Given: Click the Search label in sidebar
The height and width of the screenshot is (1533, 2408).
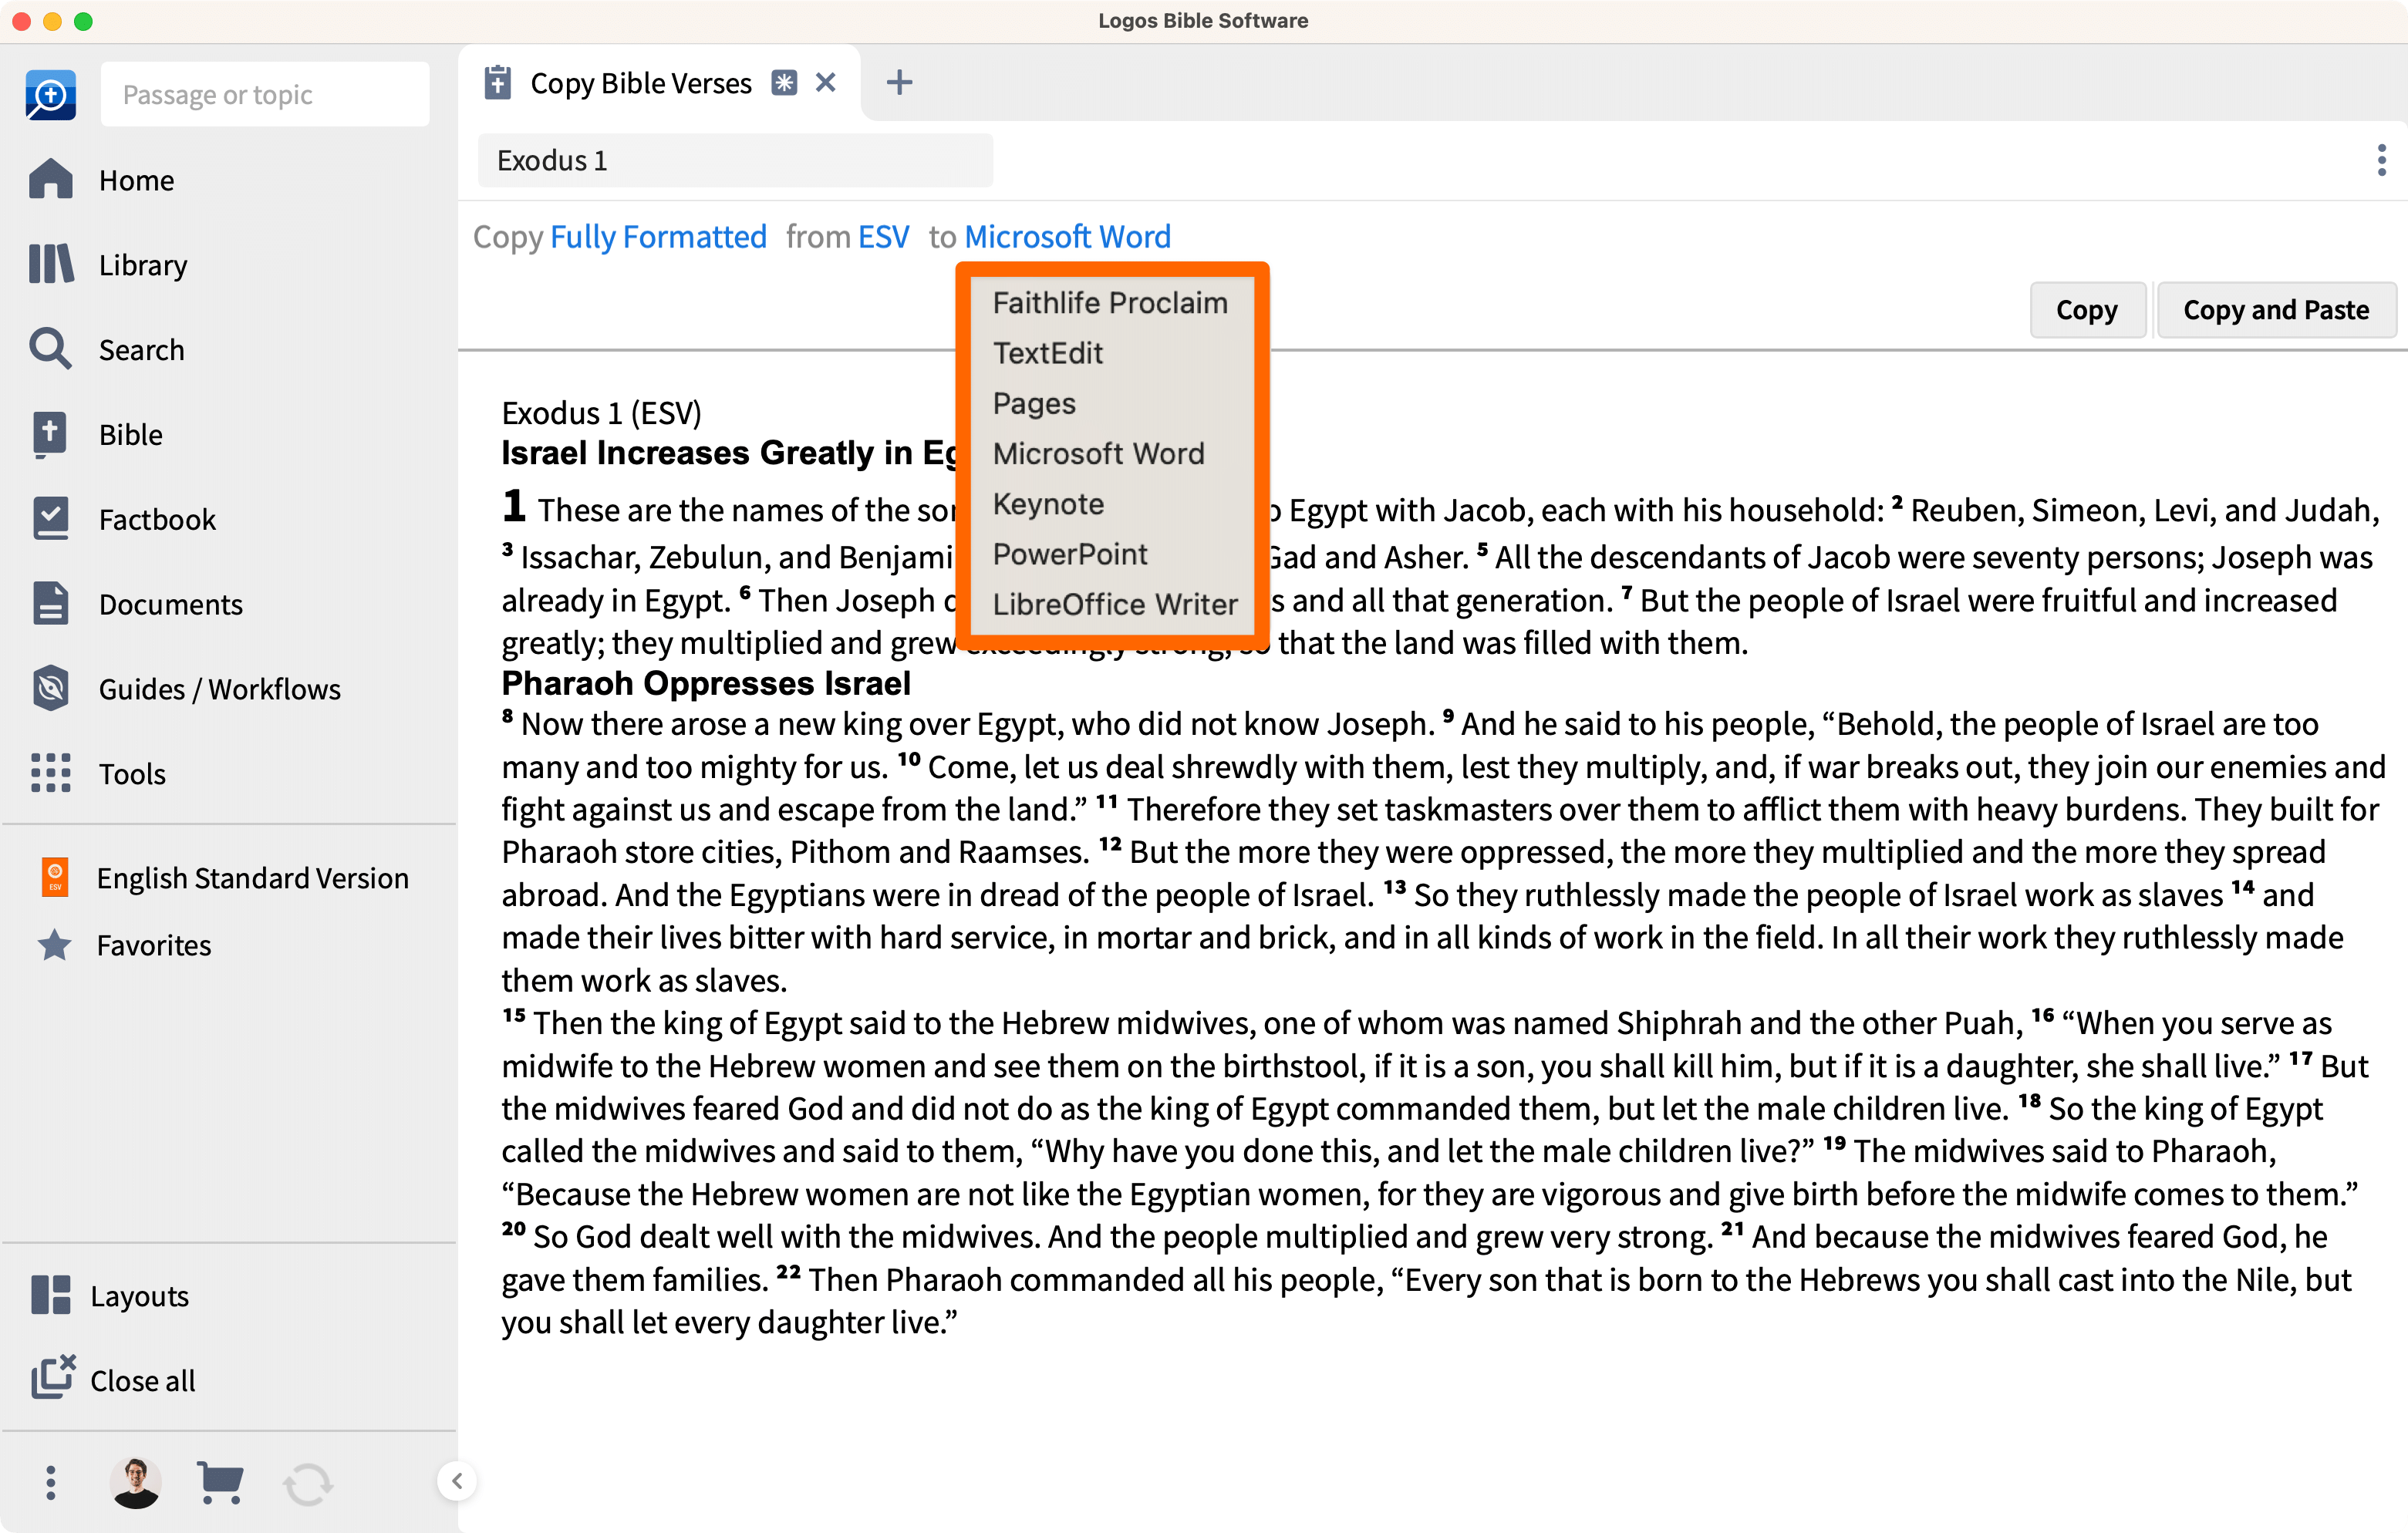Looking at the screenshot, I should click(x=142, y=349).
